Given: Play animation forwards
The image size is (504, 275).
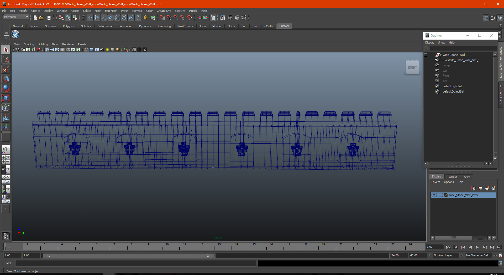Looking at the screenshot, I should pos(477,247).
